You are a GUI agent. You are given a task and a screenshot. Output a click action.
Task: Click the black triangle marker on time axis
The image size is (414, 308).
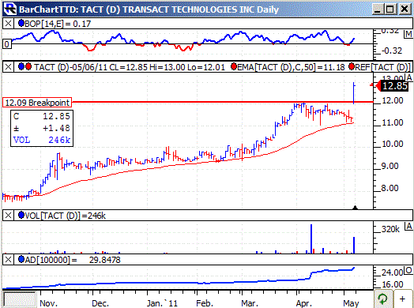(355, 208)
